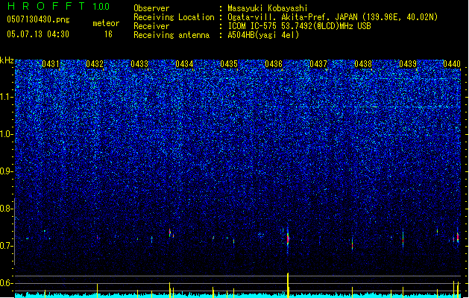Click the antenna text A504HB(yagi 4el)
Viewport: 469px width, 298px height.
click(263, 35)
